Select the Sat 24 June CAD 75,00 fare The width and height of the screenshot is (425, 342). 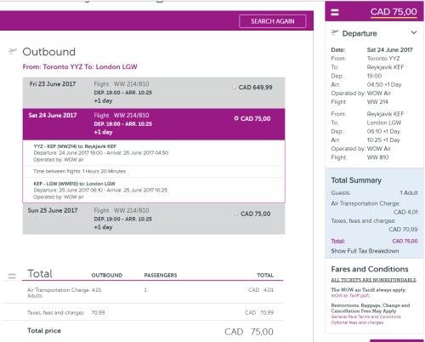pyautogui.click(x=236, y=118)
